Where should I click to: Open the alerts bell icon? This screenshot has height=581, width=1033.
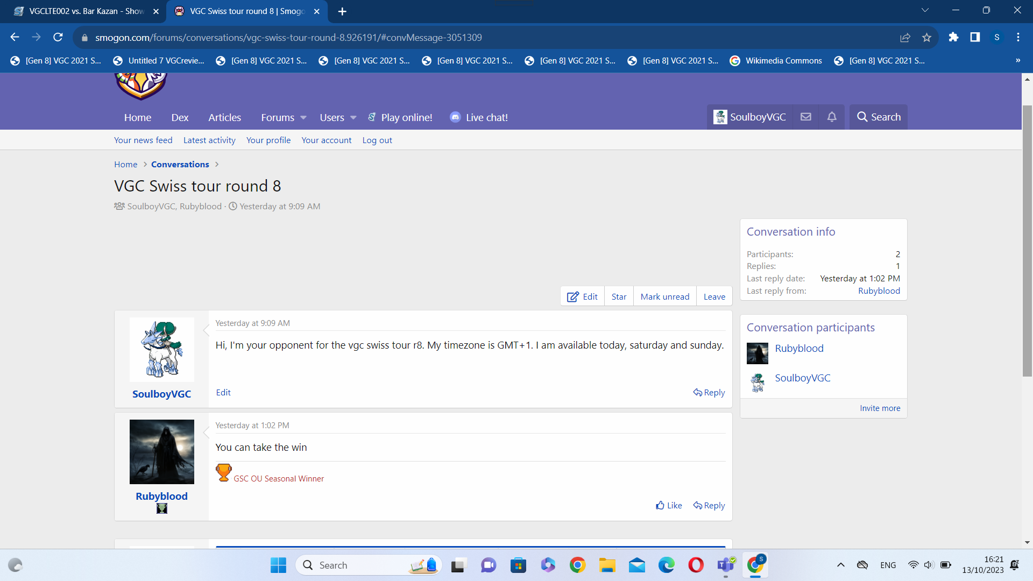pos(831,117)
